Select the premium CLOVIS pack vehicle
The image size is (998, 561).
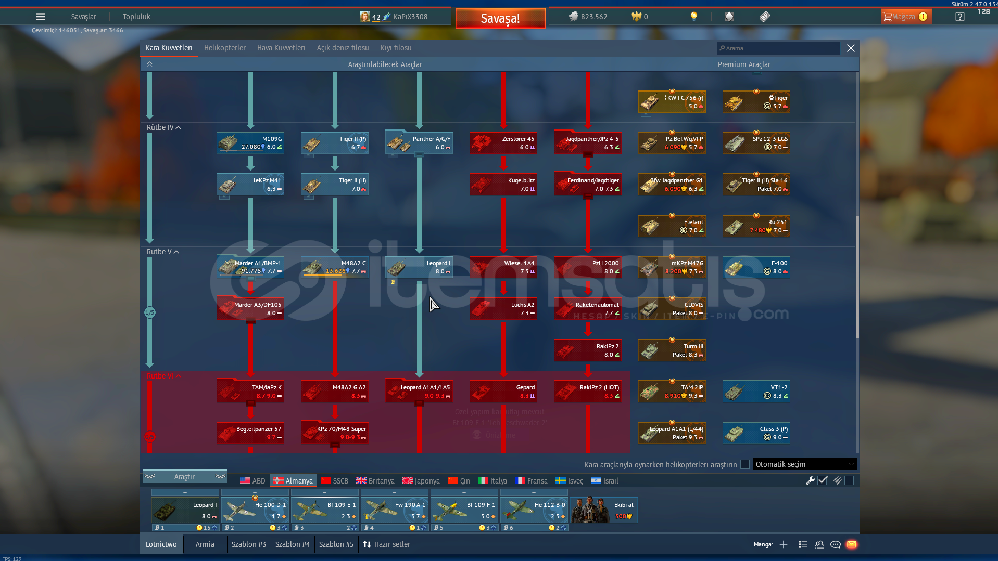[672, 309]
